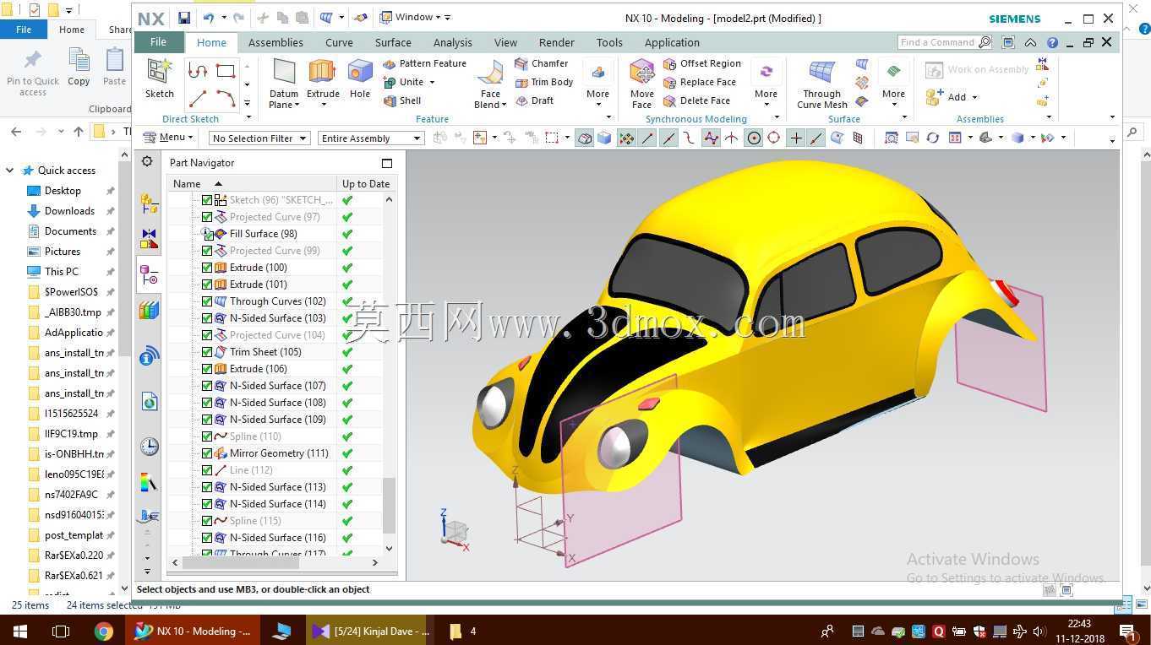Switch to the Curve ribbon tab

click(339, 42)
